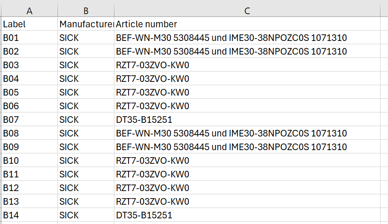This screenshot has width=388, height=224.
Task: Select cell containing B07 label
Action: [x=30, y=119]
